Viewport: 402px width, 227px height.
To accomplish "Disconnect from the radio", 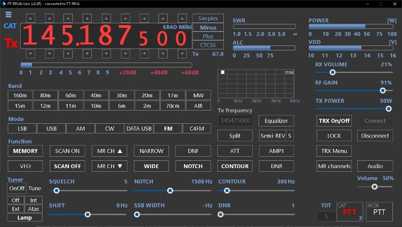I will pyautogui.click(x=375, y=136).
